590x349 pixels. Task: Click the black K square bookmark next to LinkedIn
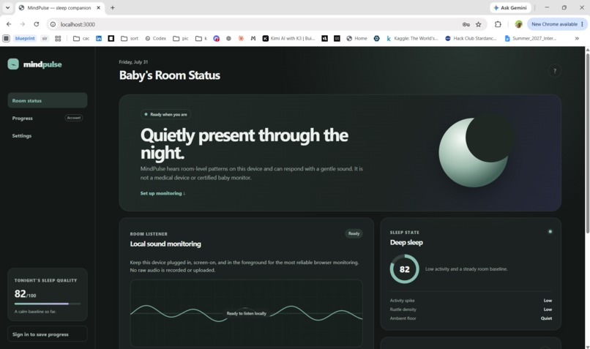coord(111,38)
